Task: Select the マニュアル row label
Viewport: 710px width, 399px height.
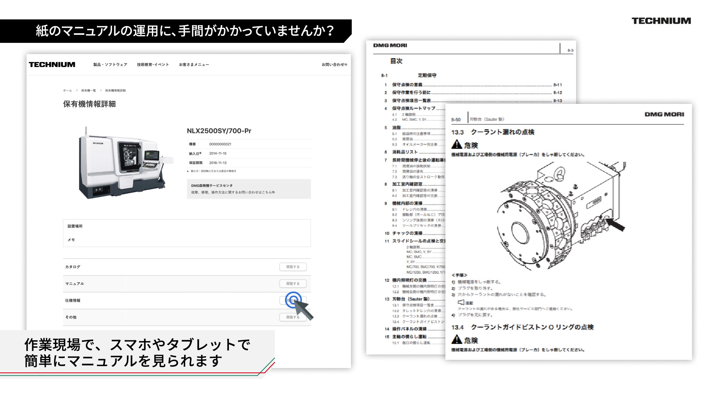Action: coord(74,284)
